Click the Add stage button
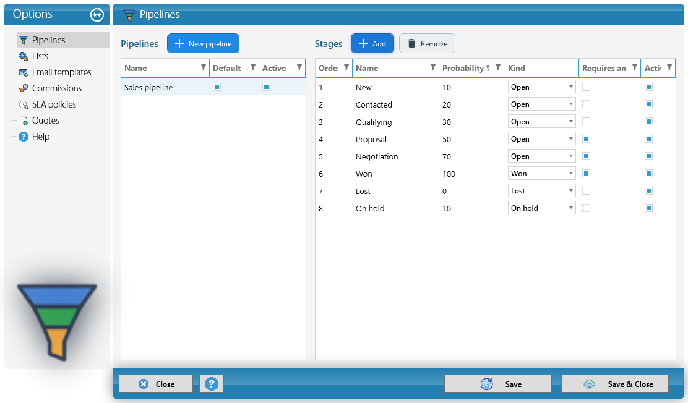Viewport: 688px width, 403px height. tap(372, 43)
